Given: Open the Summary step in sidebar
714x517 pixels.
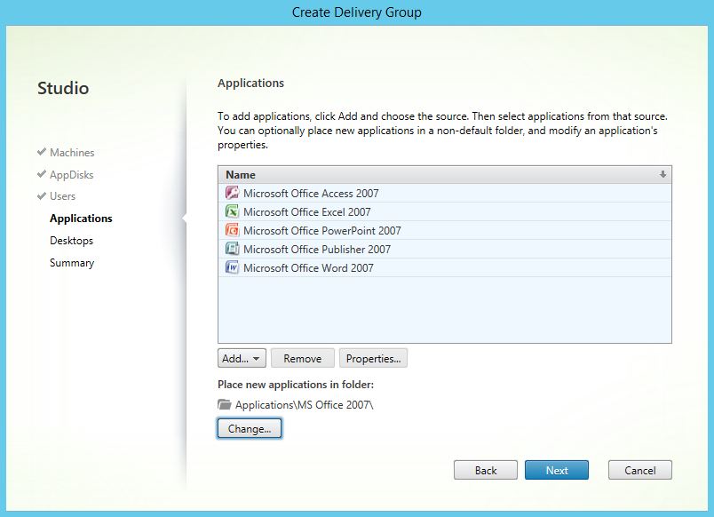Looking at the screenshot, I should pos(72,263).
